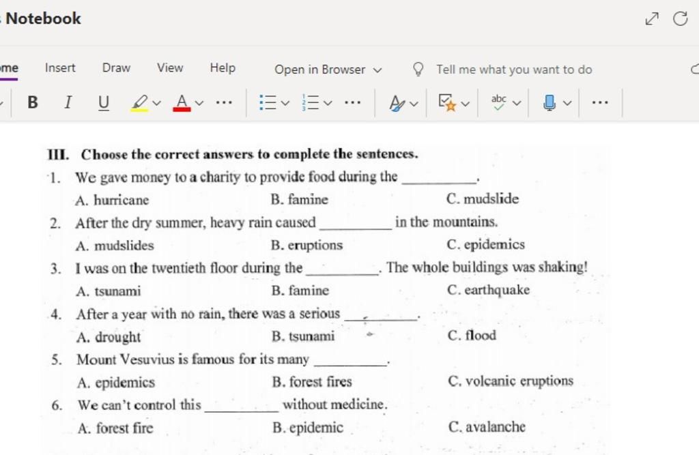
Task: Click the heading Choose the correct answers
Action: (250, 154)
